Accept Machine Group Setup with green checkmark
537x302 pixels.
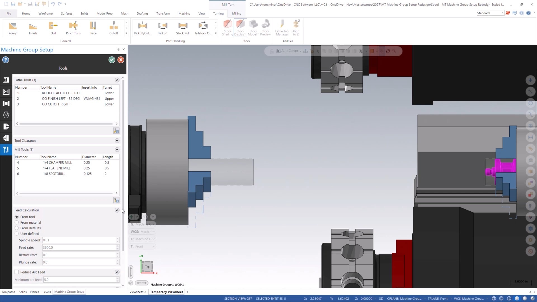pos(112,60)
